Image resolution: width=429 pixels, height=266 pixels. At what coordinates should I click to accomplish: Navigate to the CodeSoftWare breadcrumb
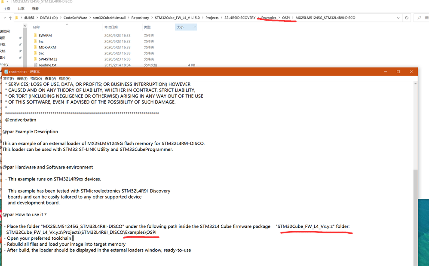tap(75, 18)
